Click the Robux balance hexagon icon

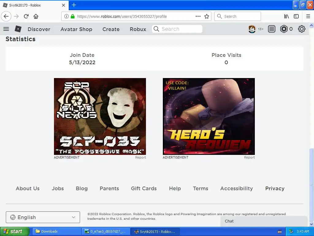point(284,29)
